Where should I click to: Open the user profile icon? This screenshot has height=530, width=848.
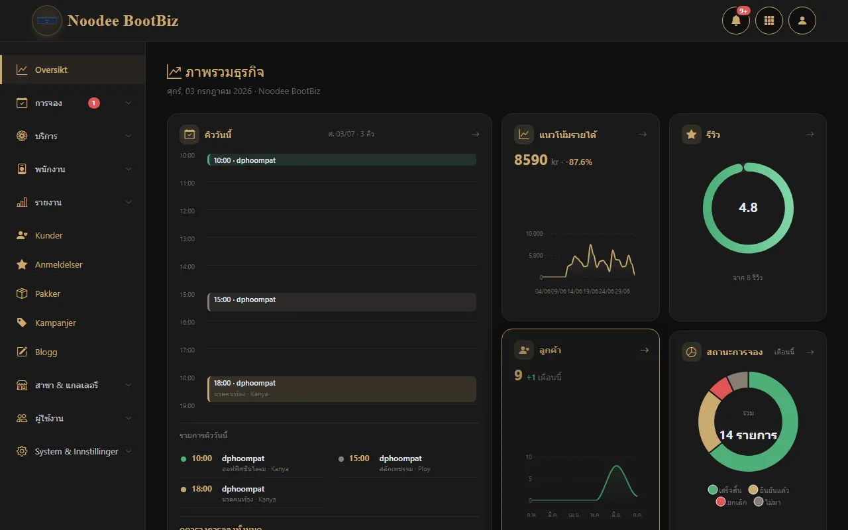(802, 21)
